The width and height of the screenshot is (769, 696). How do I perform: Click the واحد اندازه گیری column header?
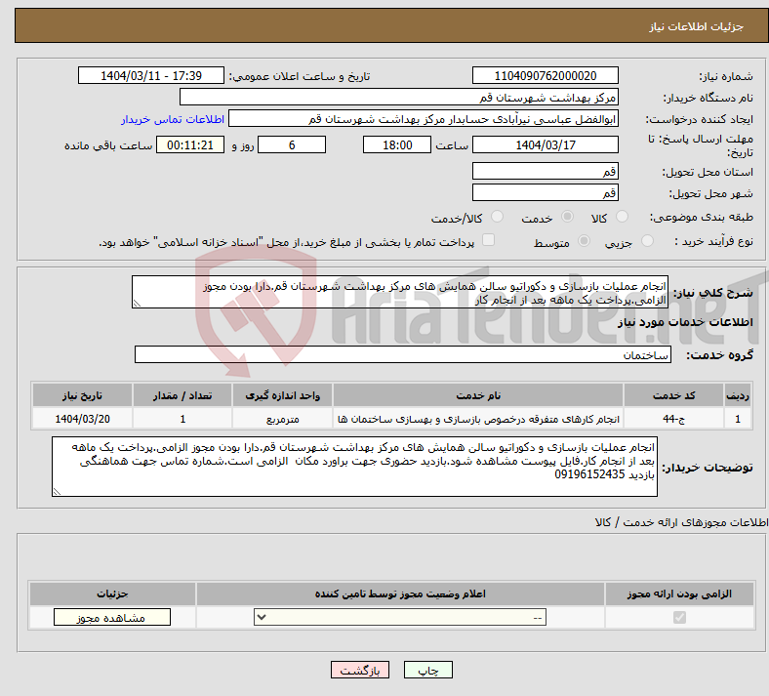[x=282, y=395]
